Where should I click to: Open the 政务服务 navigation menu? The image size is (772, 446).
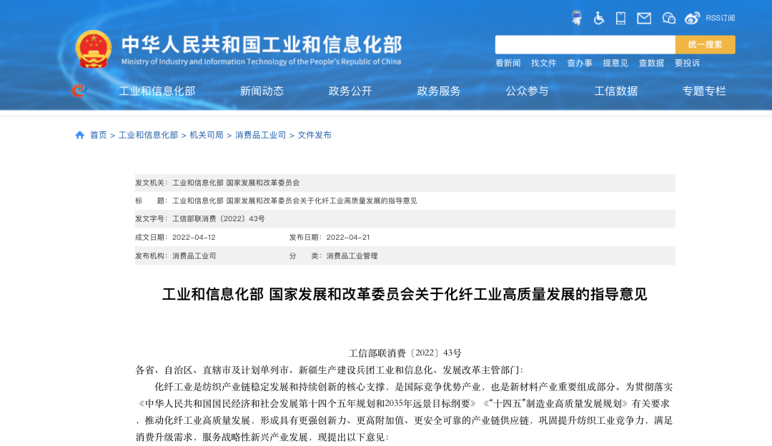tap(439, 91)
